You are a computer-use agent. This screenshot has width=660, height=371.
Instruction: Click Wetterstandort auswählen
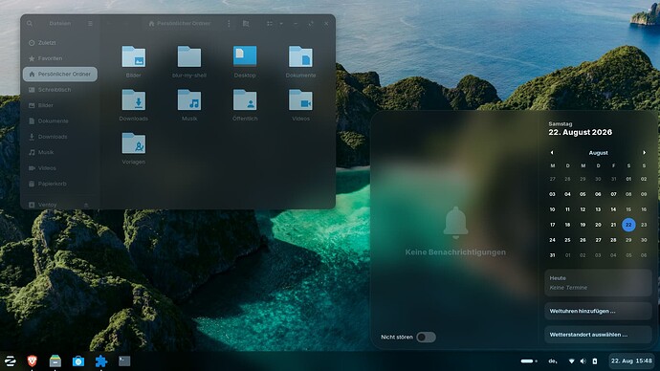tap(598, 335)
